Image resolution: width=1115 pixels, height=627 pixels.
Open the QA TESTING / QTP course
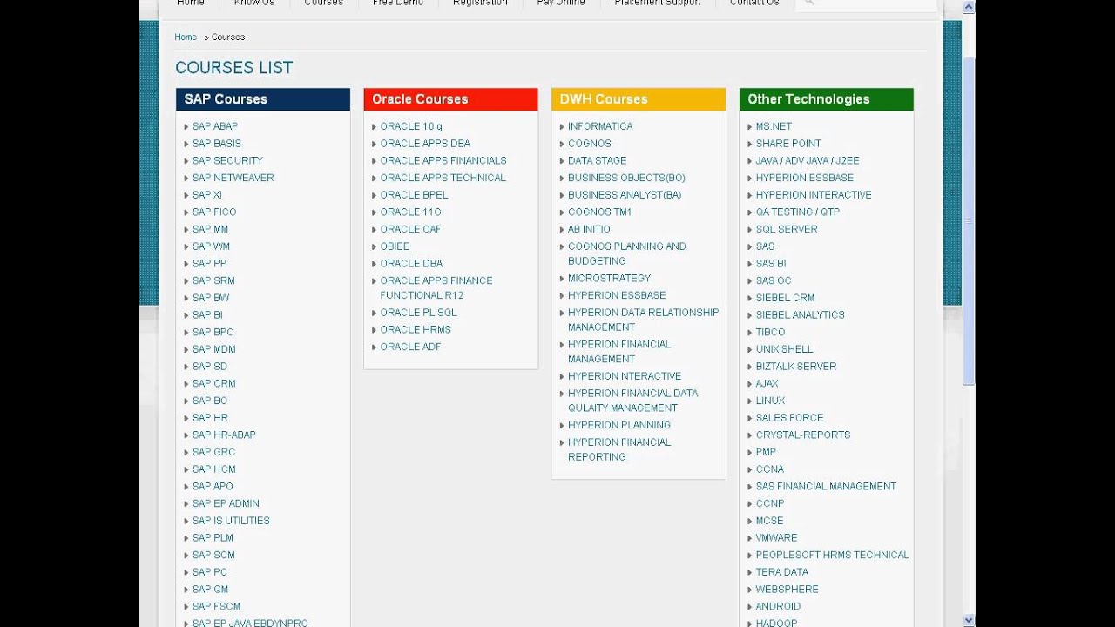(798, 212)
